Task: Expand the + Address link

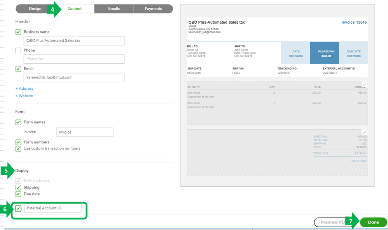Action: [x=24, y=89]
